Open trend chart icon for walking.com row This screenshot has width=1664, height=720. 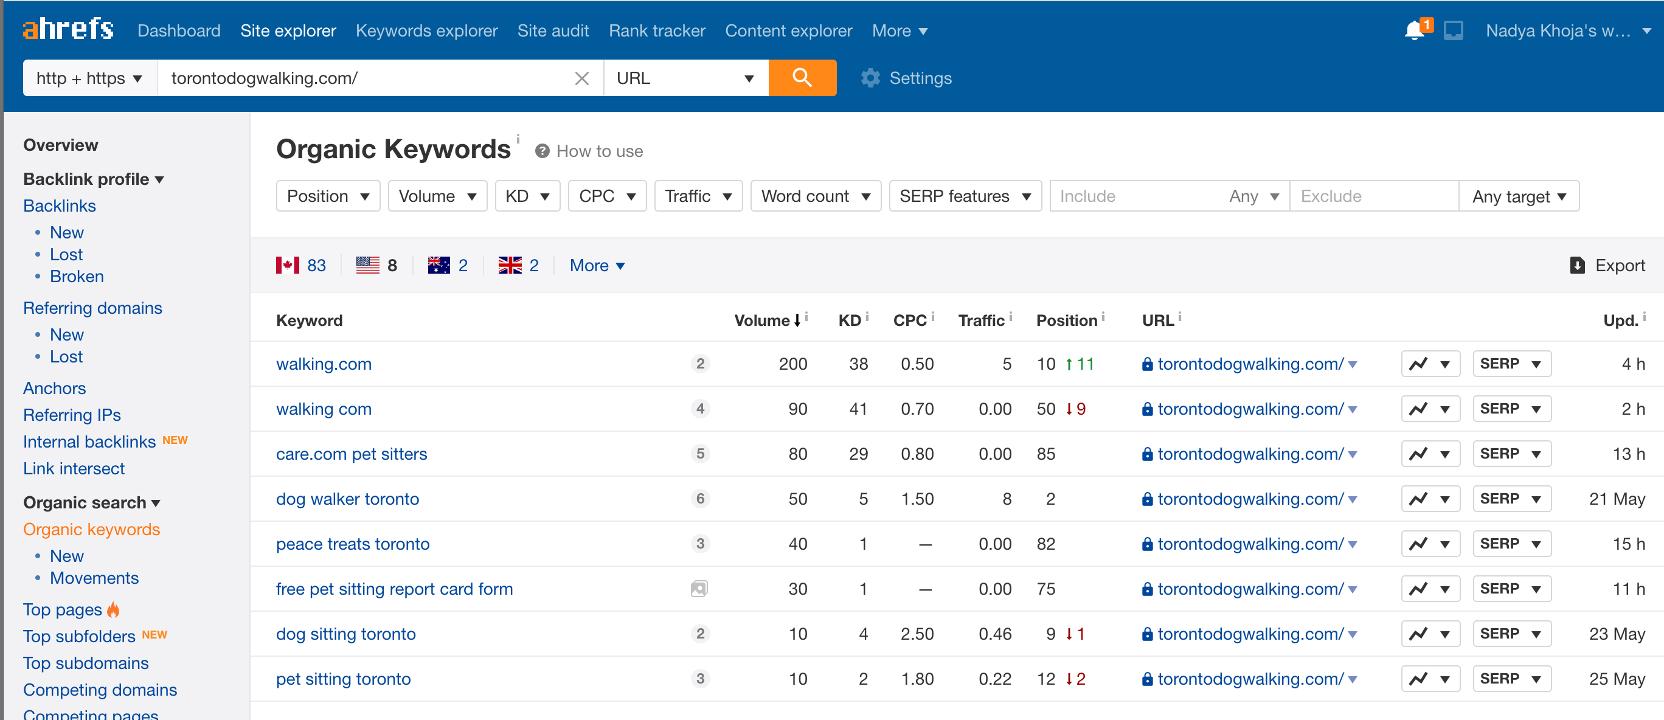pyautogui.click(x=1418, y=364)
